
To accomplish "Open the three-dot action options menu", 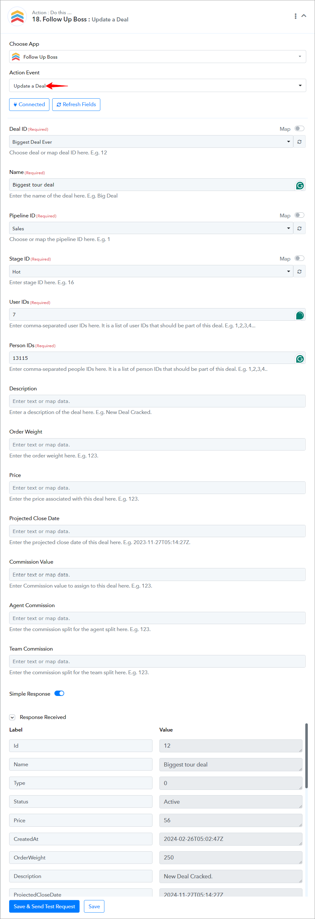I will coord(296,16).
